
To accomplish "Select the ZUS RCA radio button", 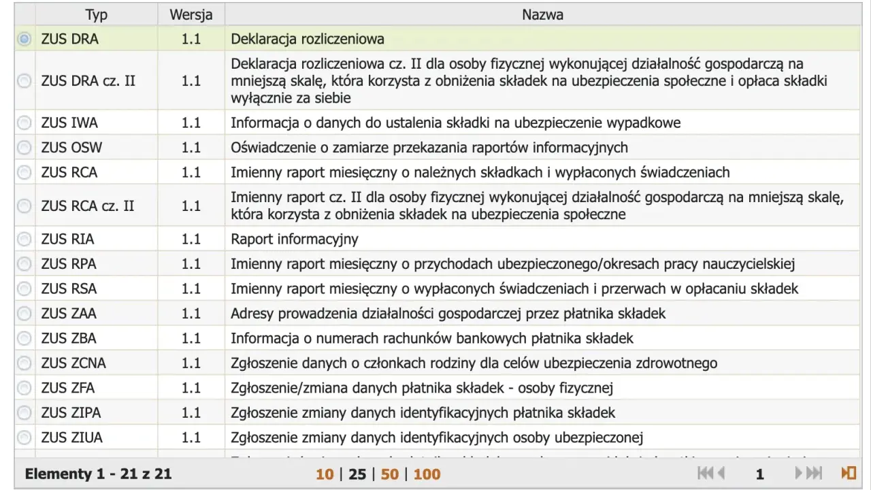I will [x=24, y=173].
